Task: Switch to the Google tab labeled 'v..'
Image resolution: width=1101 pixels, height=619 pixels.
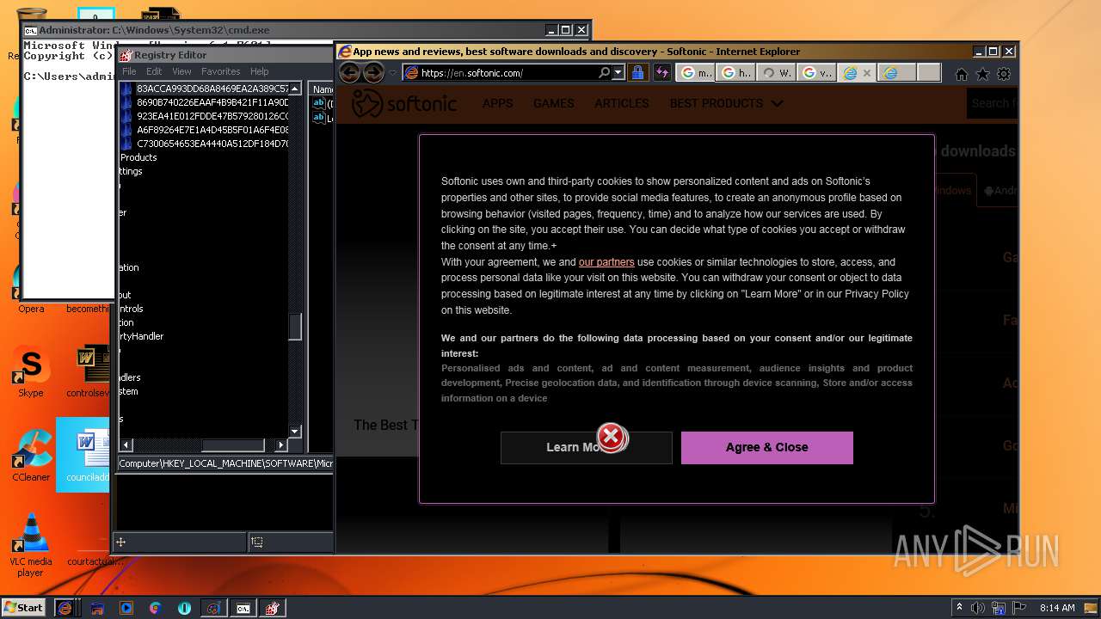Action: [x=817, y=73]
